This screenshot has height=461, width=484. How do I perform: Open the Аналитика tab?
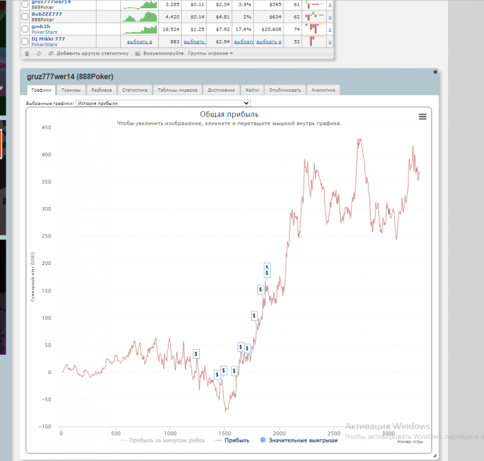click(323, 90)
